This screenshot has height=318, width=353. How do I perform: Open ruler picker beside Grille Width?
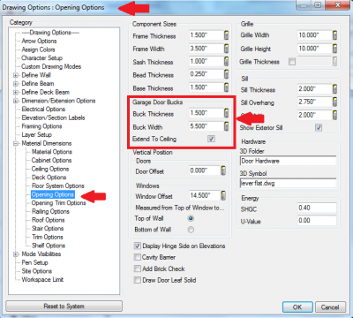tap(334, 35)
